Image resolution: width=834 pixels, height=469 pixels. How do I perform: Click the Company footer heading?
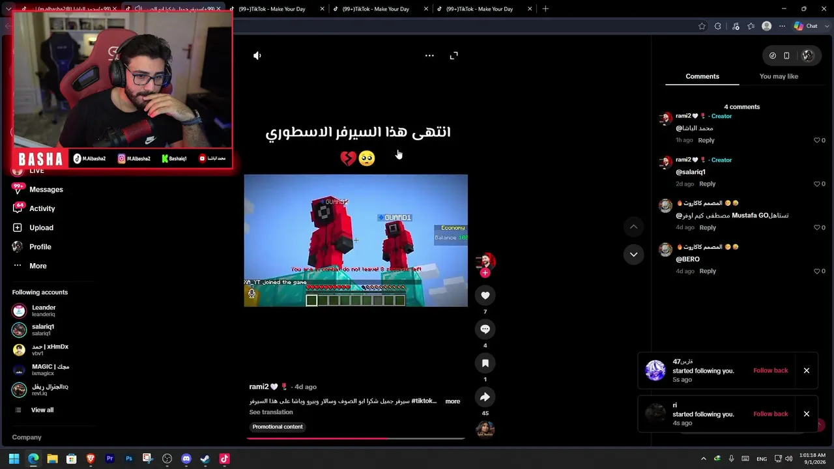(x=27, y=438)
